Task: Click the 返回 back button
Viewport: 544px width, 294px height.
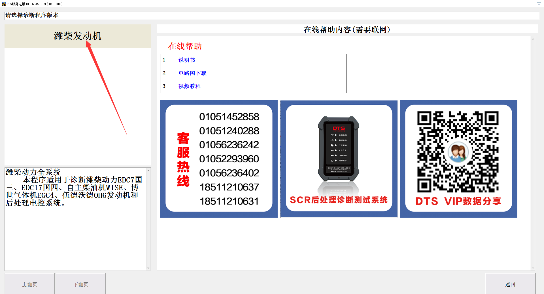Action: pos(510,284)
